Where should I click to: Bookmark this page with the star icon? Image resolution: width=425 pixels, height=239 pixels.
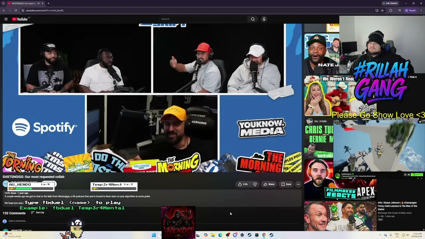pyautogui.click(x=382, y=10)
